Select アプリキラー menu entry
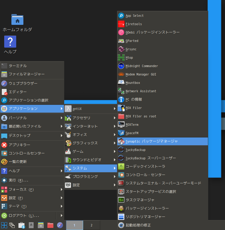Viewport: 225px width, 230px height. pos(32,145)
